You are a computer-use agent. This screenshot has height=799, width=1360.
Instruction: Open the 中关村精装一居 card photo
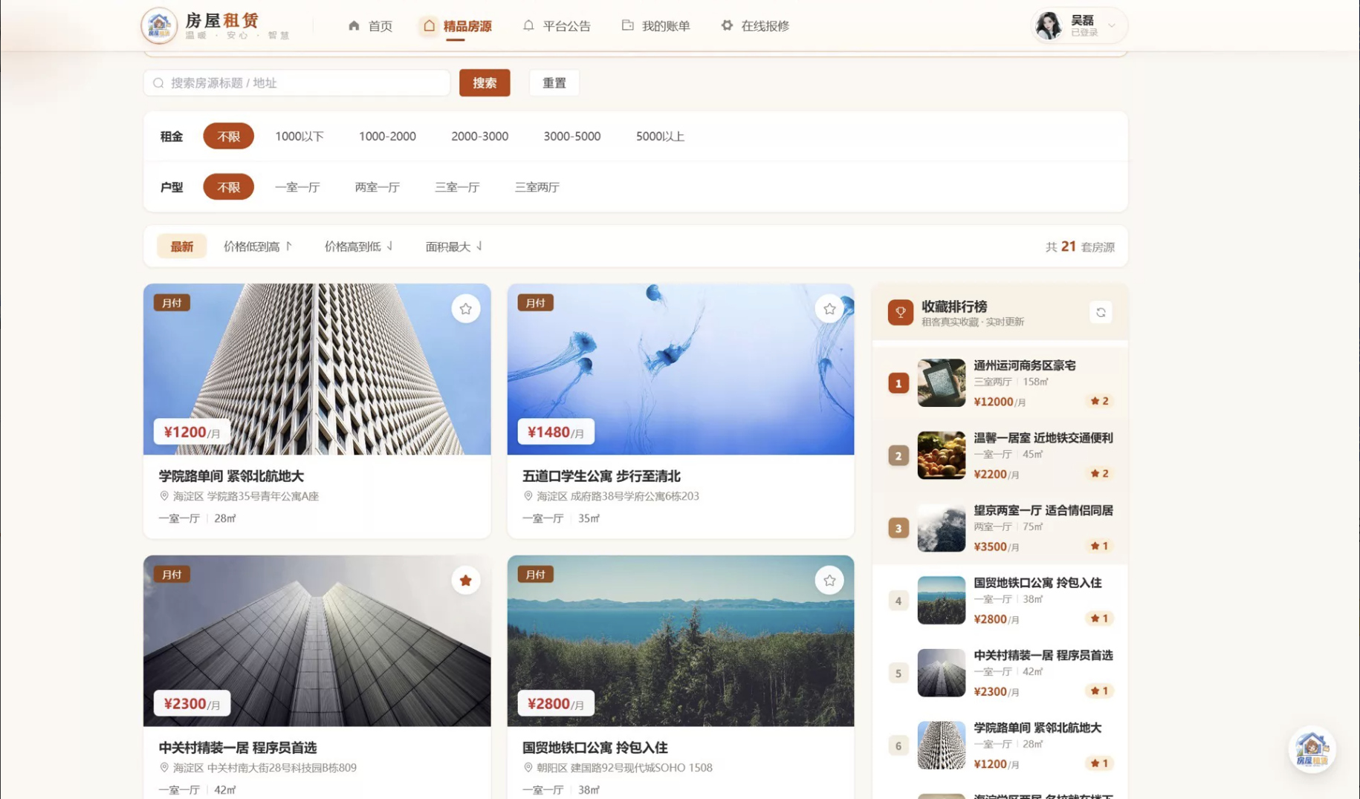pos(317,641)
